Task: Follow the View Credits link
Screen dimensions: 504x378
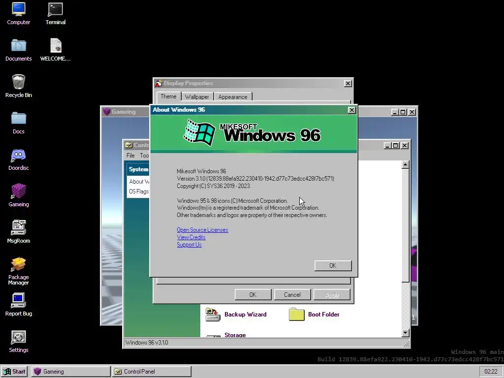Action: click(x=191, y=237)
